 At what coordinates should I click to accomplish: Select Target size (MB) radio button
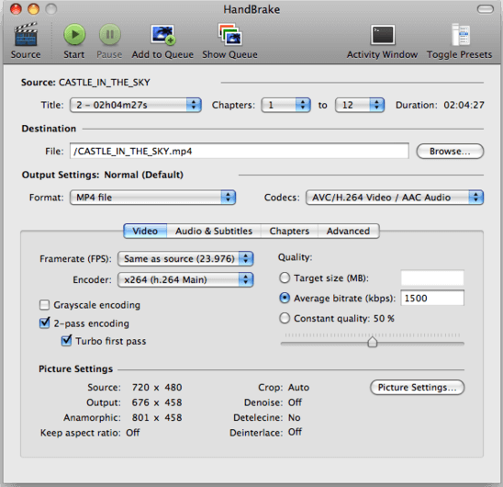click(285, 277)
